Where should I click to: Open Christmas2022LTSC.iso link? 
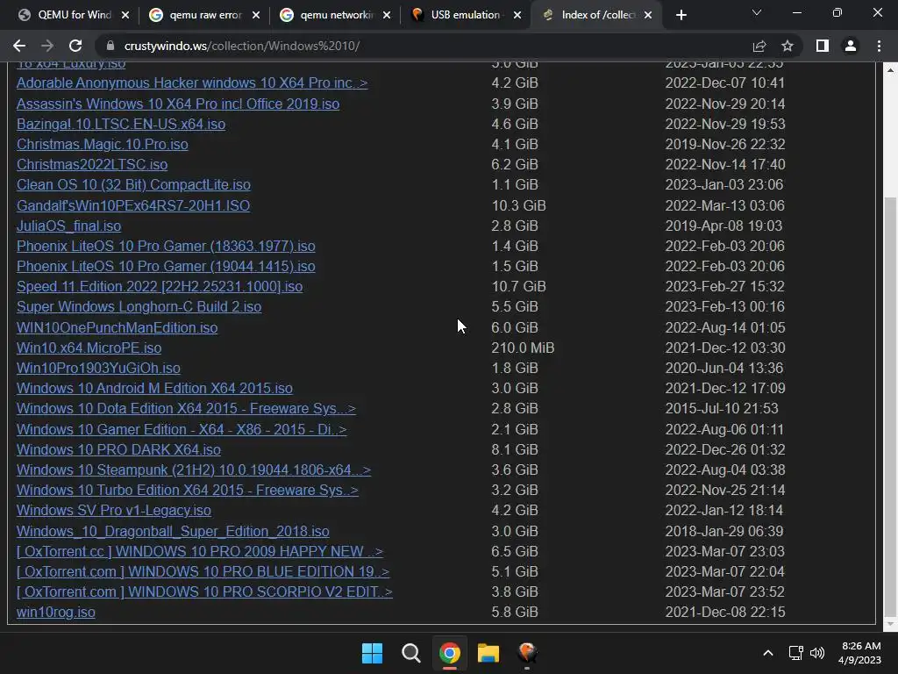[x=92, y=164]
